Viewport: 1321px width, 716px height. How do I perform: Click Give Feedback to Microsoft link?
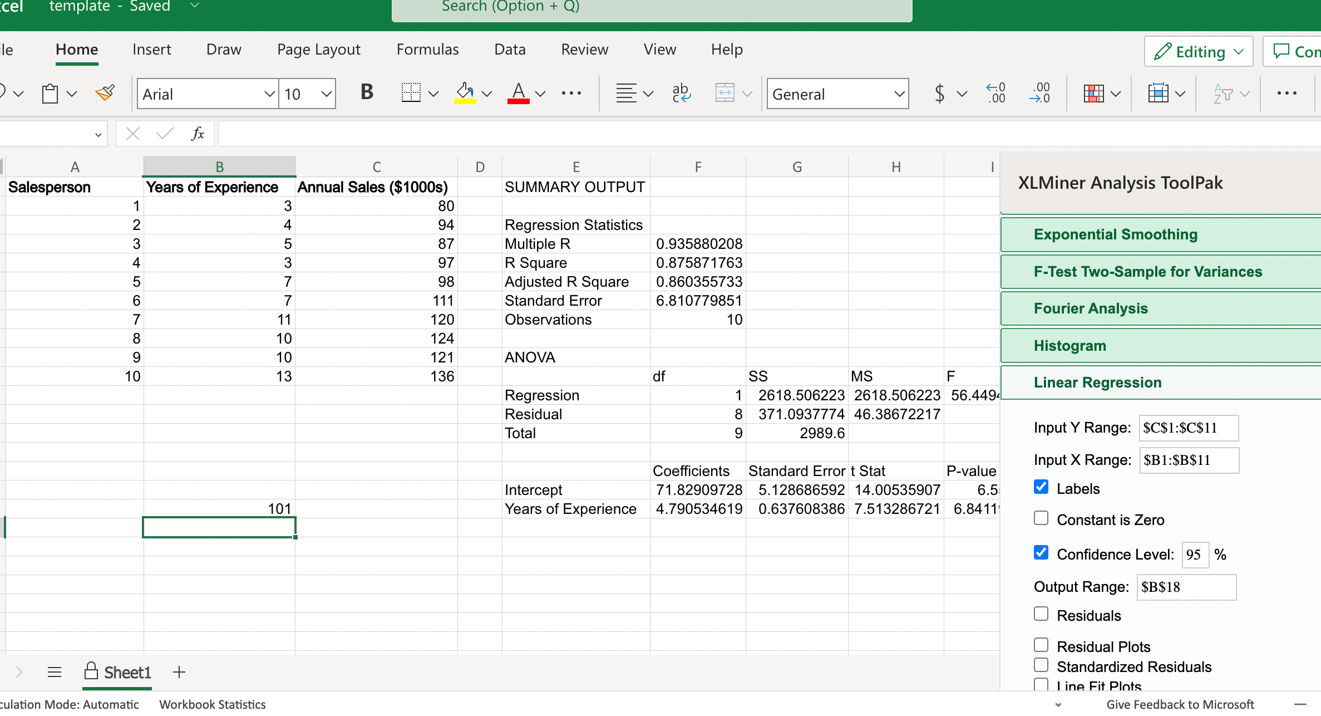pyautogui.click(x=1180, y=704)
